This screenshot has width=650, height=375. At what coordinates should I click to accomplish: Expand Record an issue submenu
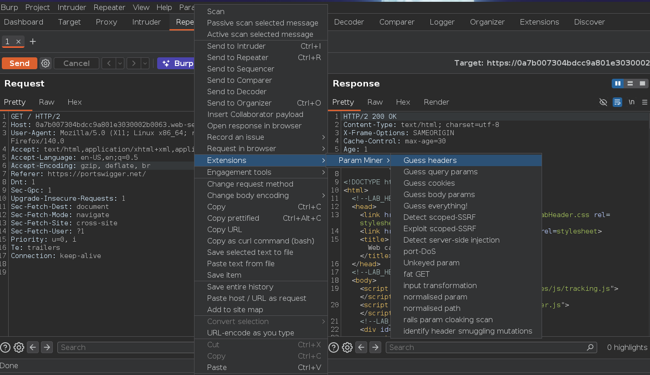(261, 137)
